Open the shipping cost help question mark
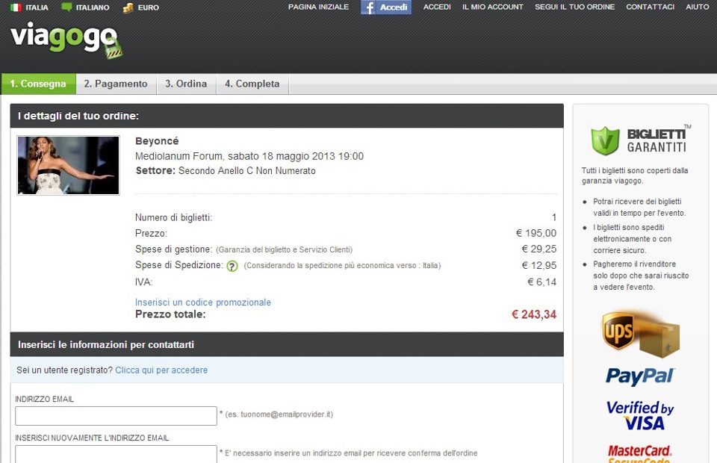The image size is (717, 463). point(232,266)
